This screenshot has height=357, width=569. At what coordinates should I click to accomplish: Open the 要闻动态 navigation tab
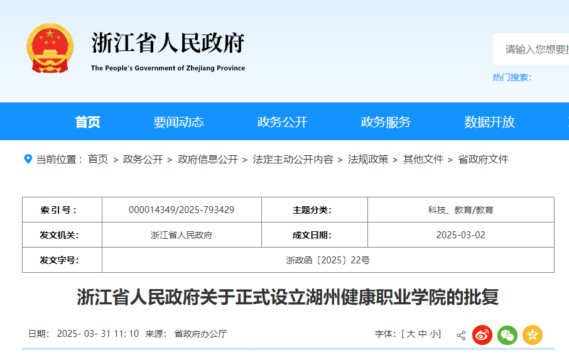tap(178, 122)
